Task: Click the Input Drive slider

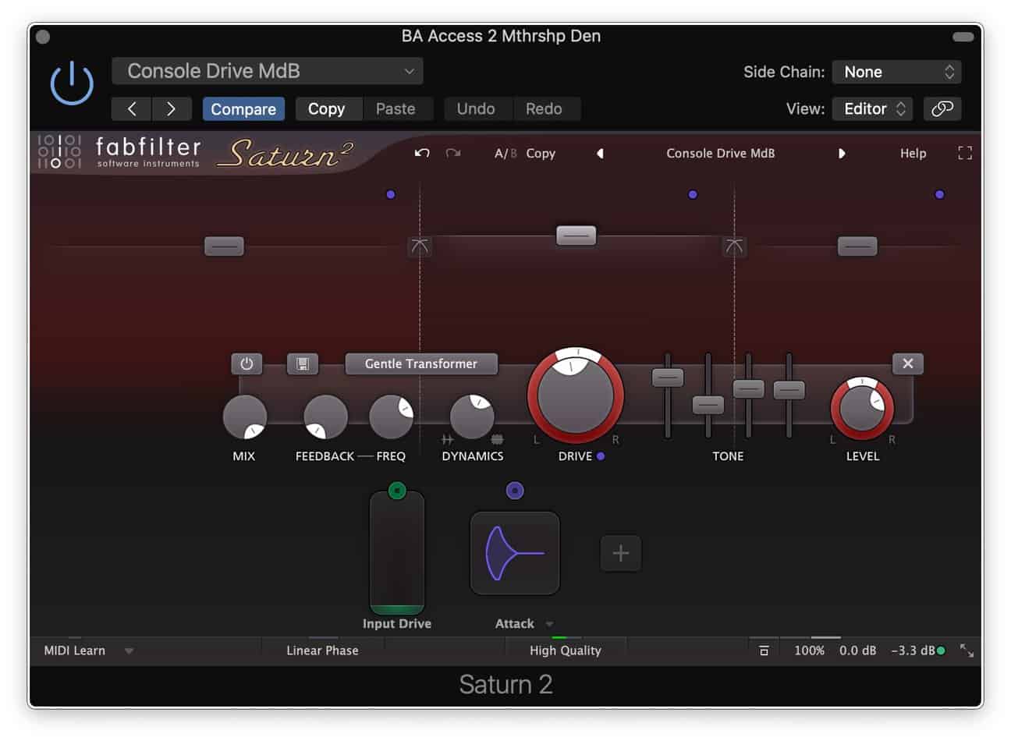Action: (x=397, y=553)
